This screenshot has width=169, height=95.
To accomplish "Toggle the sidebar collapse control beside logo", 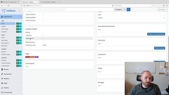I will (20, 11).
